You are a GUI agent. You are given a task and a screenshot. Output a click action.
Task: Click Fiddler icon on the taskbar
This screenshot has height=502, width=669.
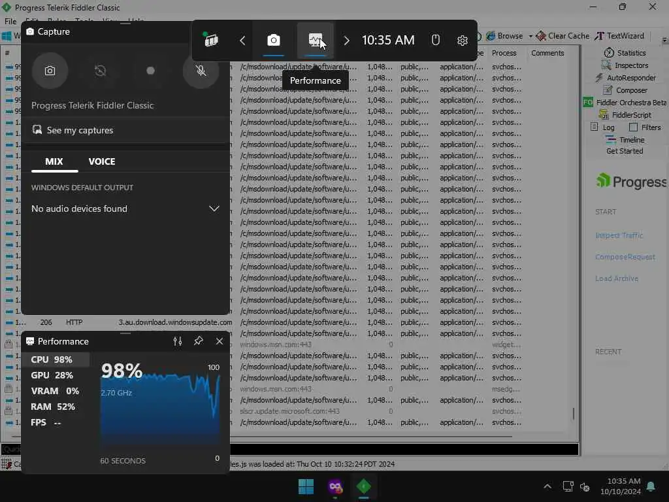point(363,486)
